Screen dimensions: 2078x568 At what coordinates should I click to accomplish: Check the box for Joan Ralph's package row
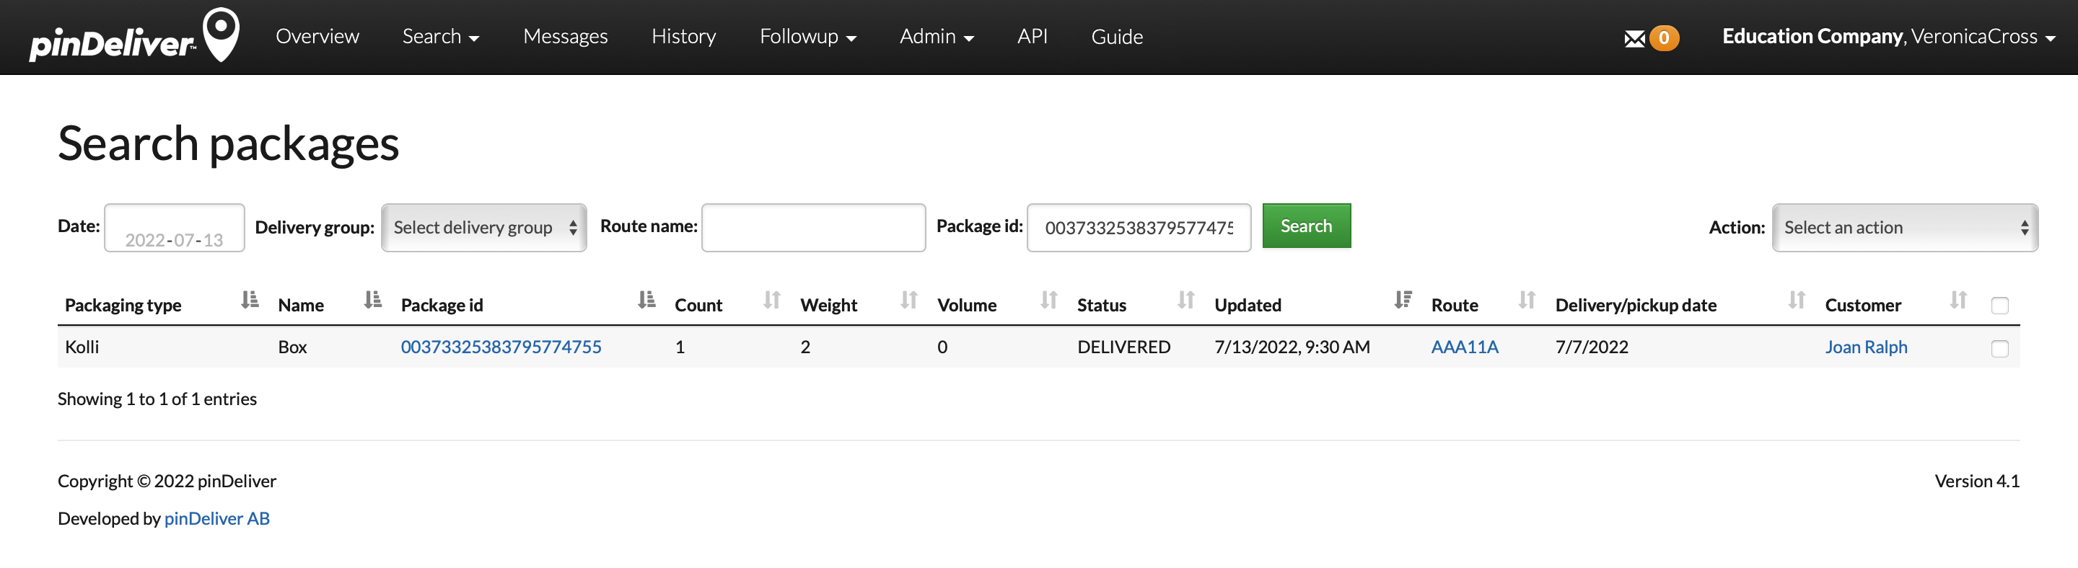[2000, 348]
